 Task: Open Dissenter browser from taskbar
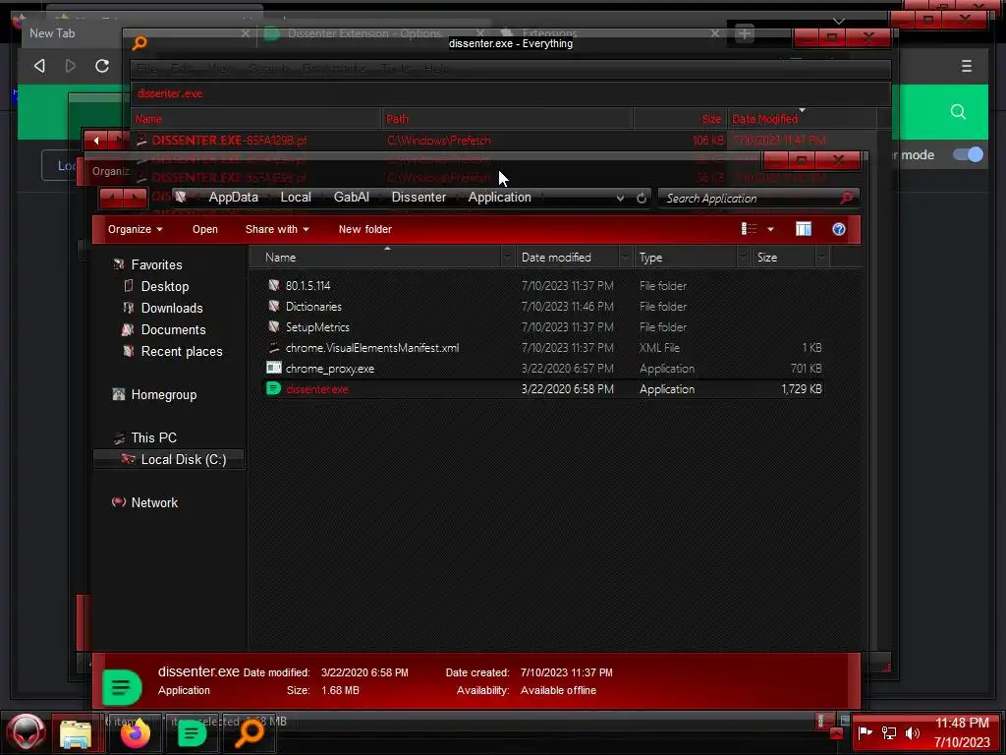tap(192, 733)
